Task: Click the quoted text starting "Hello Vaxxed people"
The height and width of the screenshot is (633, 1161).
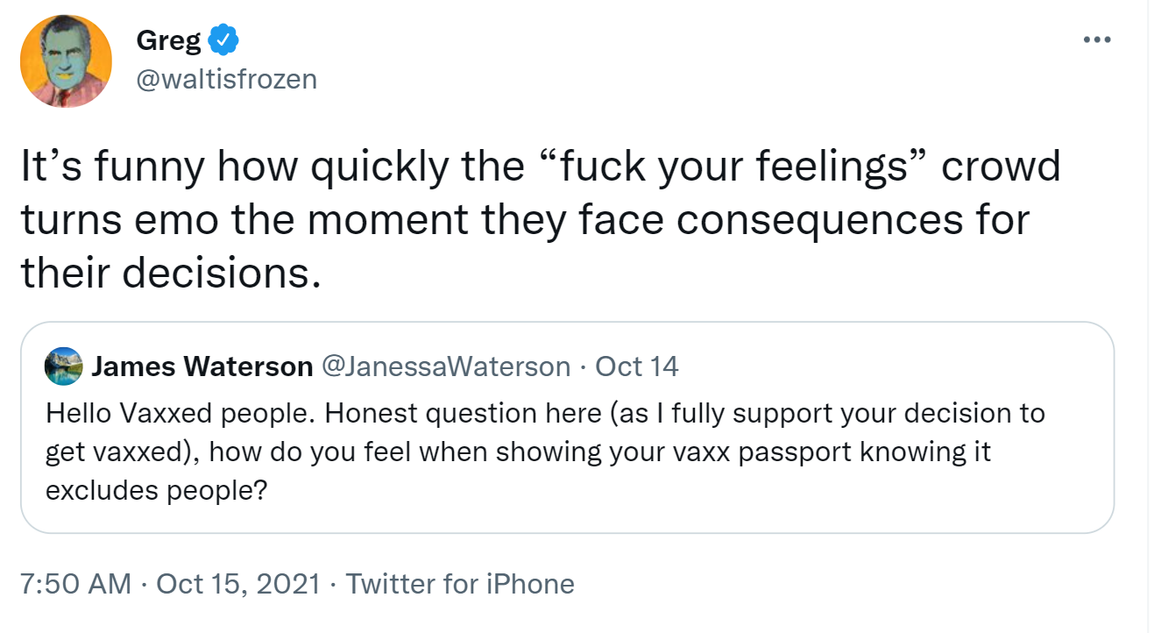Action: 545,452
